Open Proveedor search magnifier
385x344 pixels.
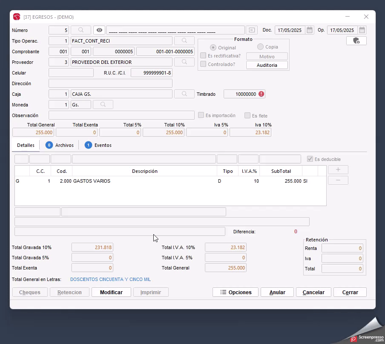coord(184,62)
